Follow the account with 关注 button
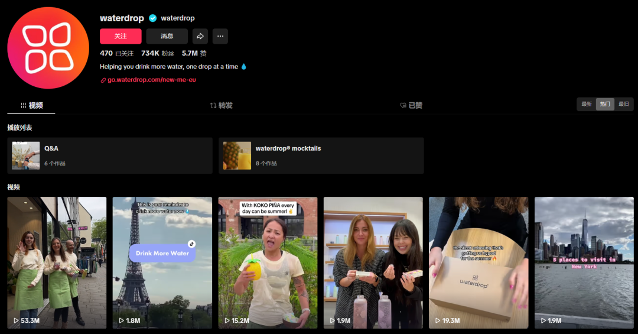Image resolution: width=638 pixels, height=334 pixels. (121, 36)
